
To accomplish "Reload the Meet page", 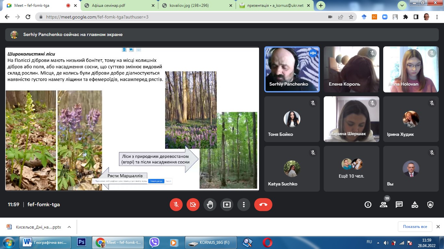I will [x=28, y=17].
